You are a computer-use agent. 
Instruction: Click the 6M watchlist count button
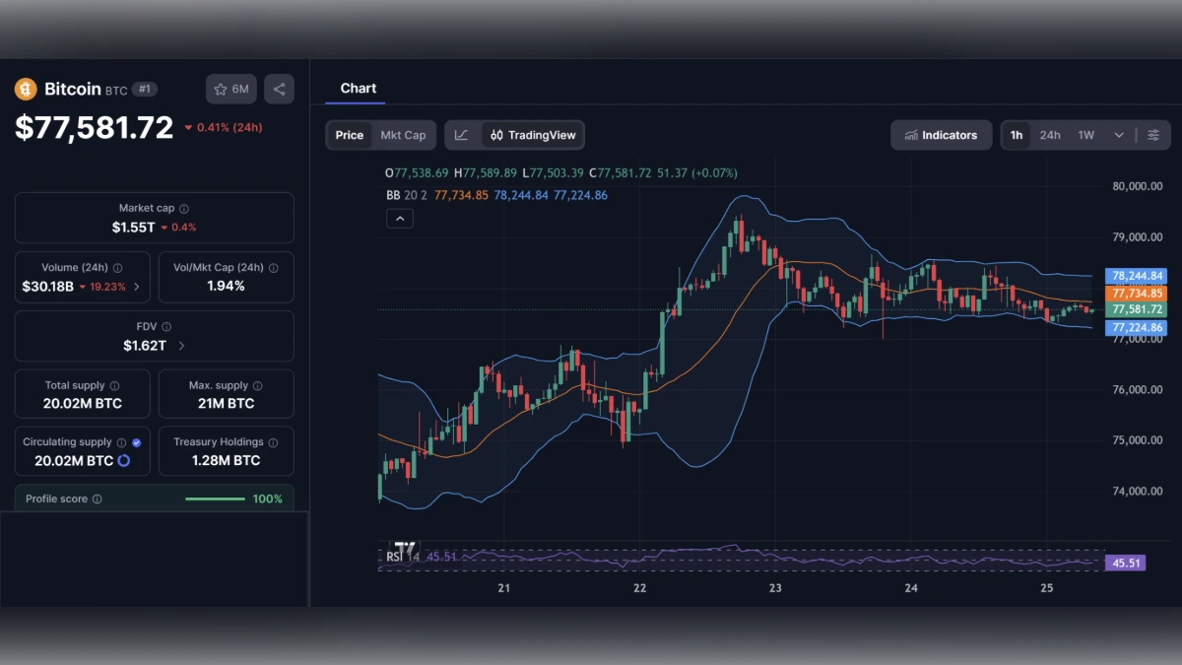[230, 89]
